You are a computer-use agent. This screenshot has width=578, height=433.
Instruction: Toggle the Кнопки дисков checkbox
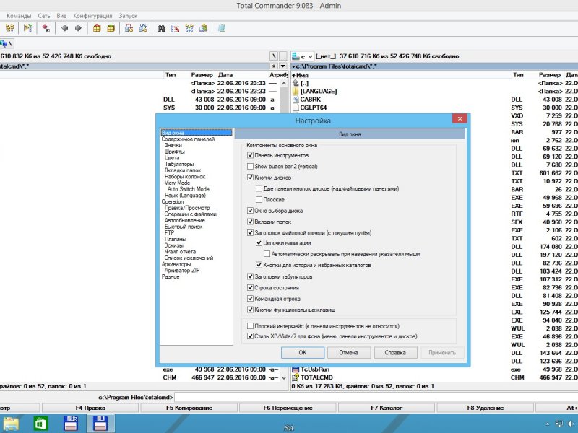(250, 177)
